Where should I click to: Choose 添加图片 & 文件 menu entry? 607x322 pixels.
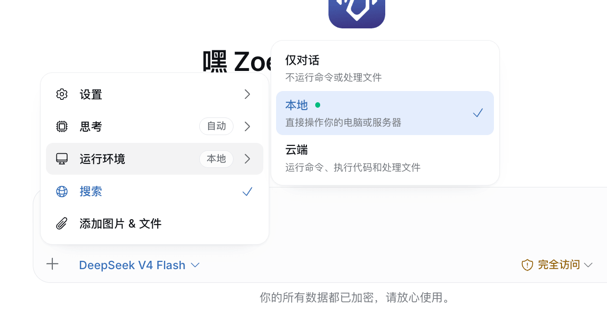click(155, 224)
